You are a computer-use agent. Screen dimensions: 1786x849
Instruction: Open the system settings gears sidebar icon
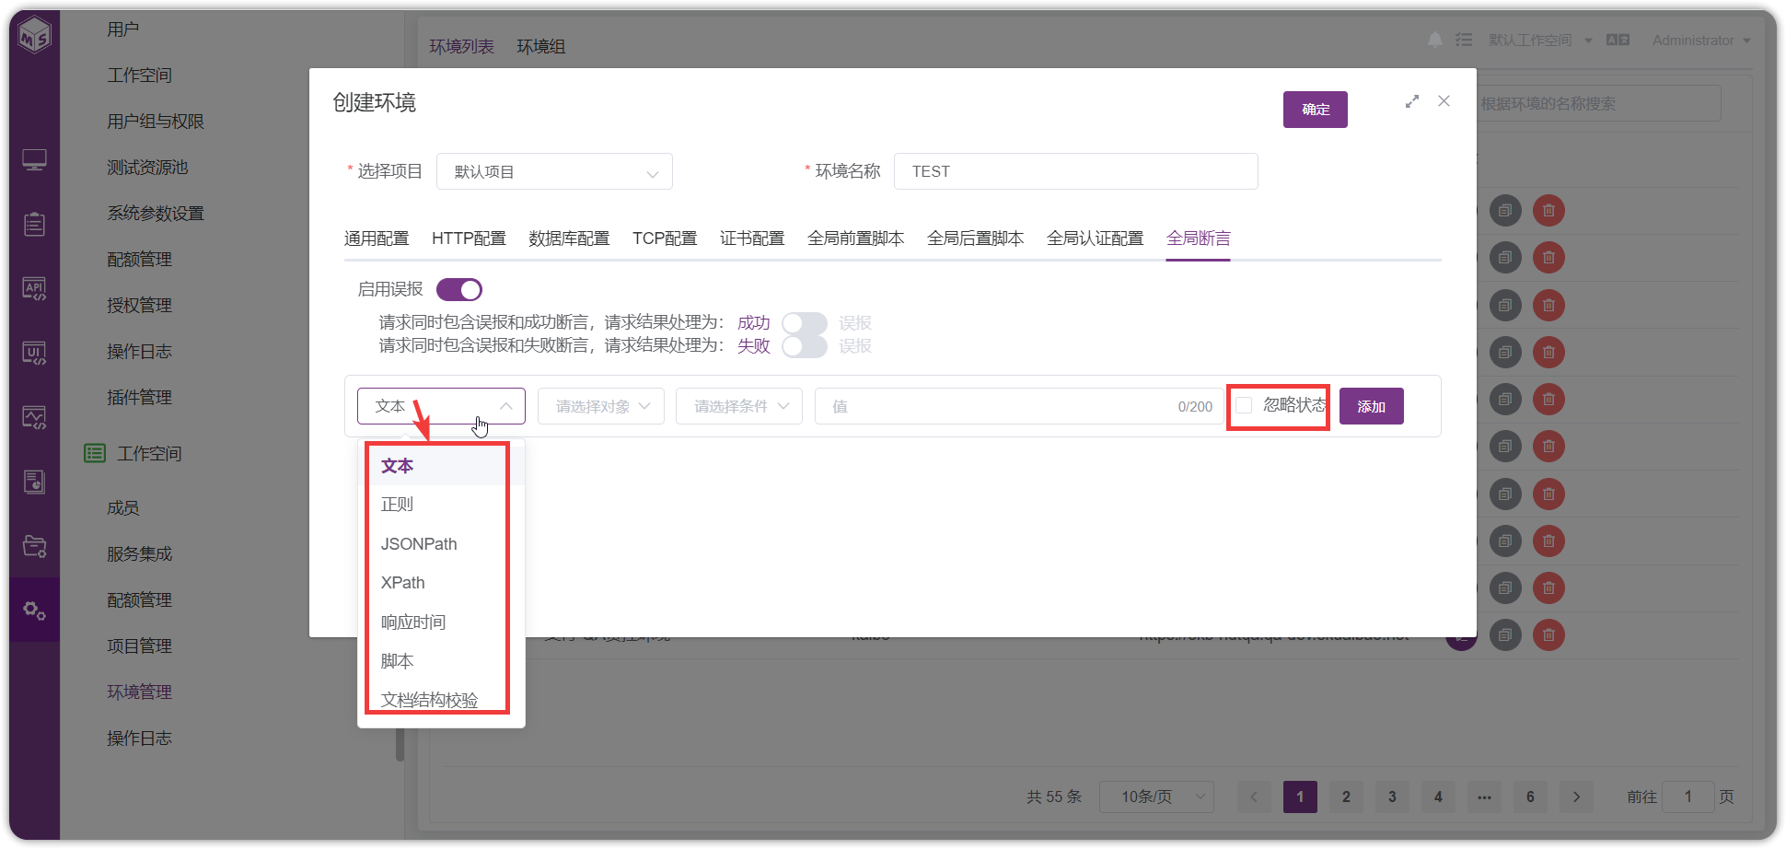coord(34,610)
